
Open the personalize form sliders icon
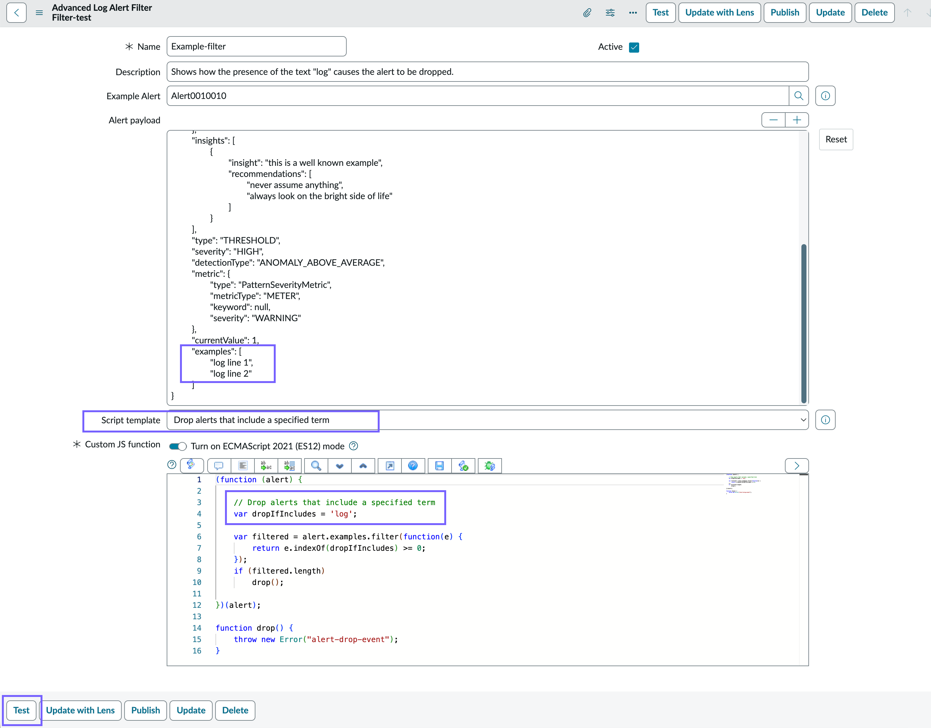pyautogui.click(x=610, y=13)
